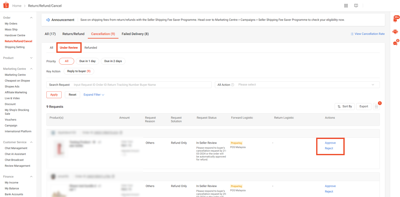This screenshot has height=197, width=400.
Task: Open the Sort By menu
Action: point(344,106)
